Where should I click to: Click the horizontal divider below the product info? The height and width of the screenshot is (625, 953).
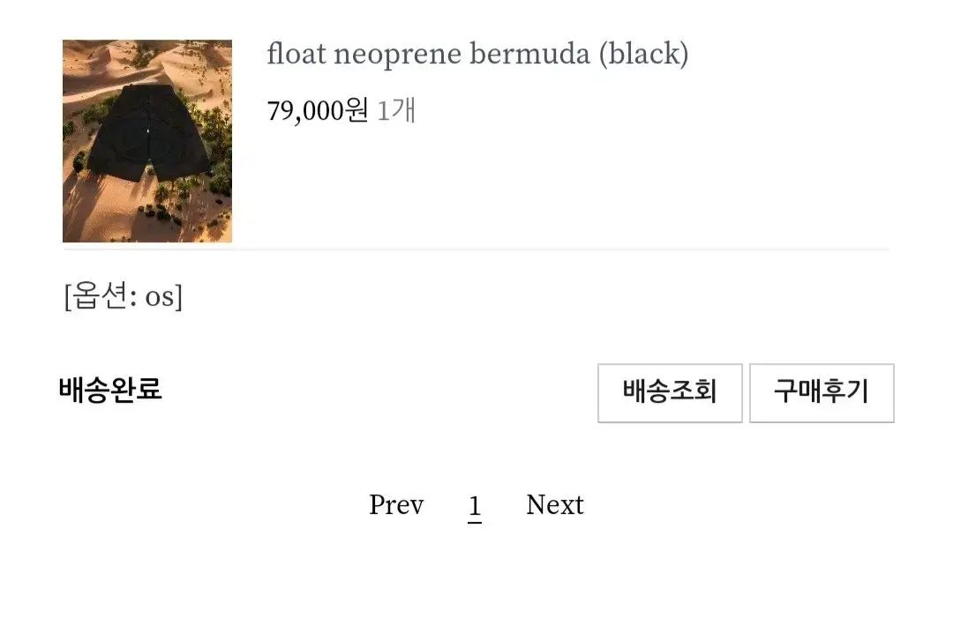coord(476,250)
